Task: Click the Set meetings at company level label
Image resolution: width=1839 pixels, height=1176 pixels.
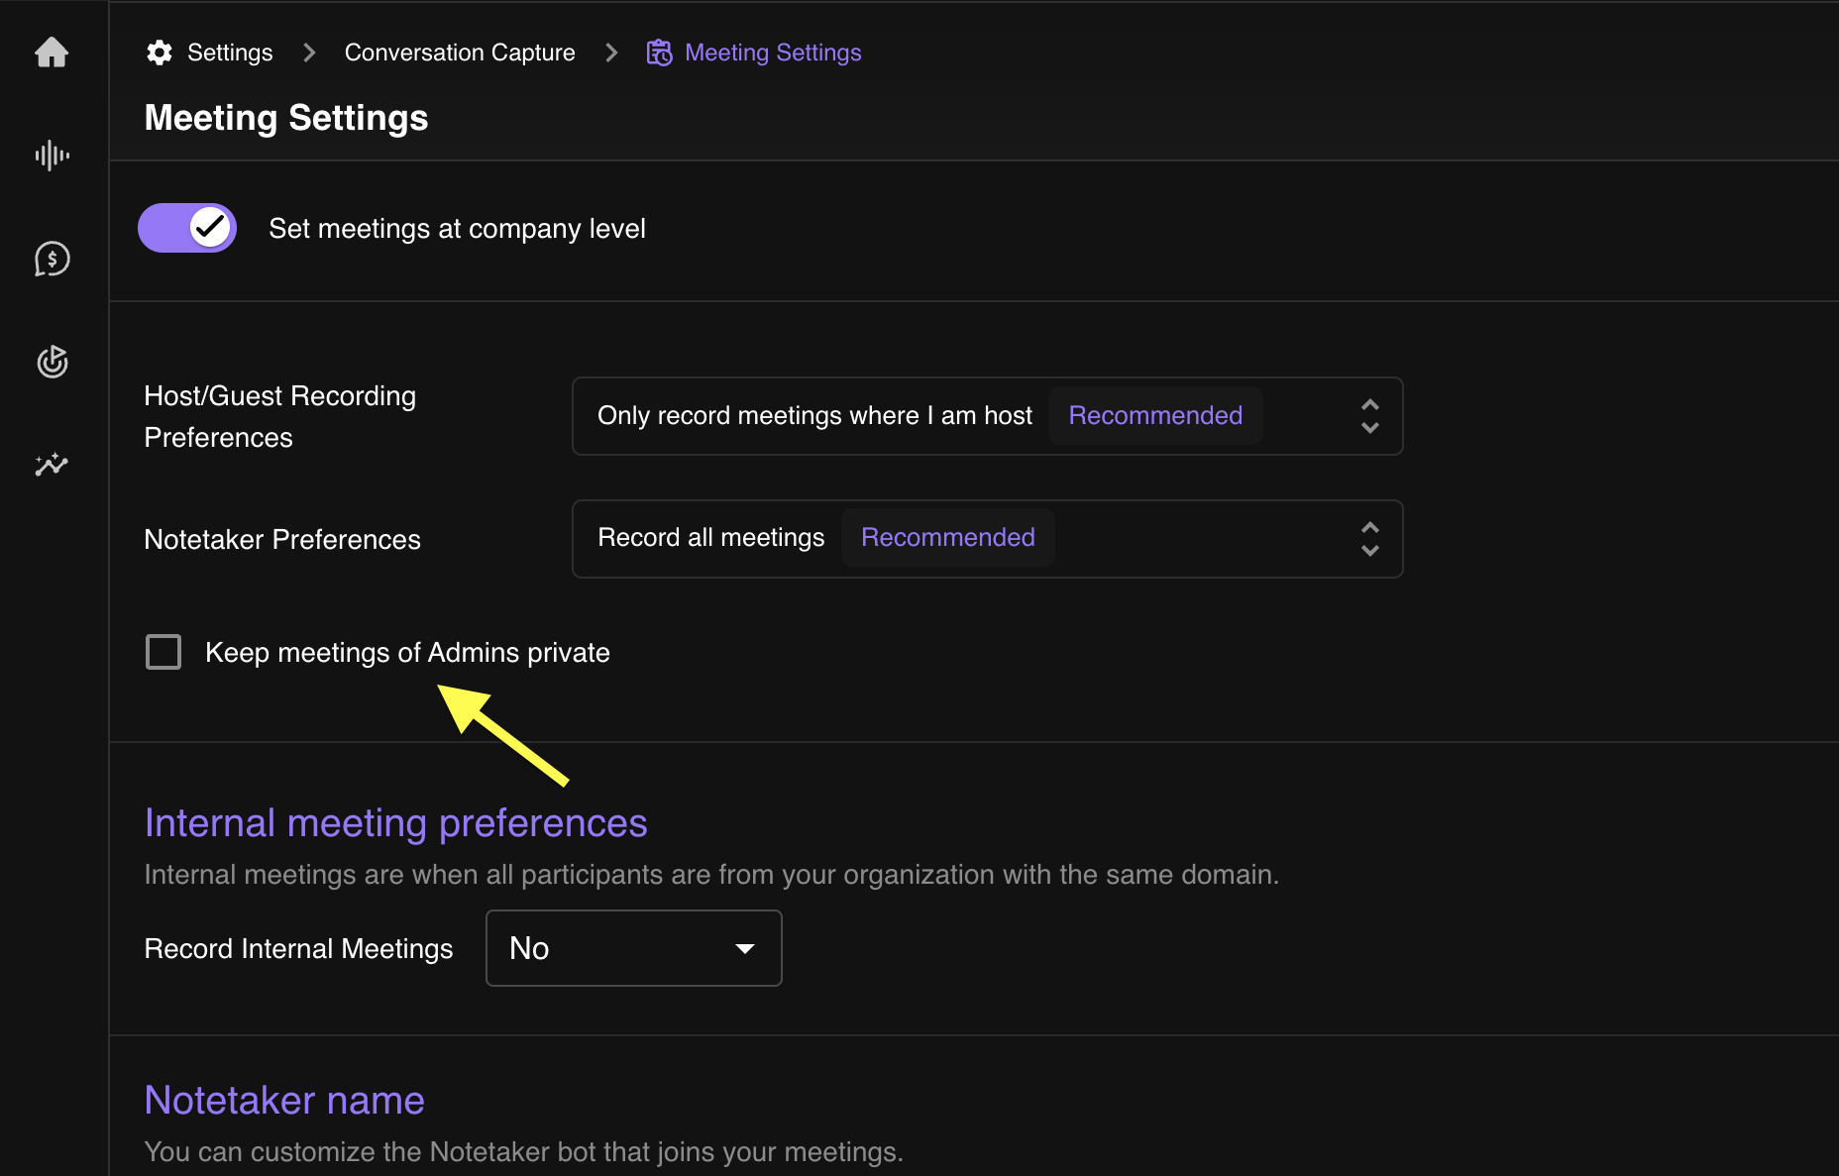Action: tap(457, 229)
